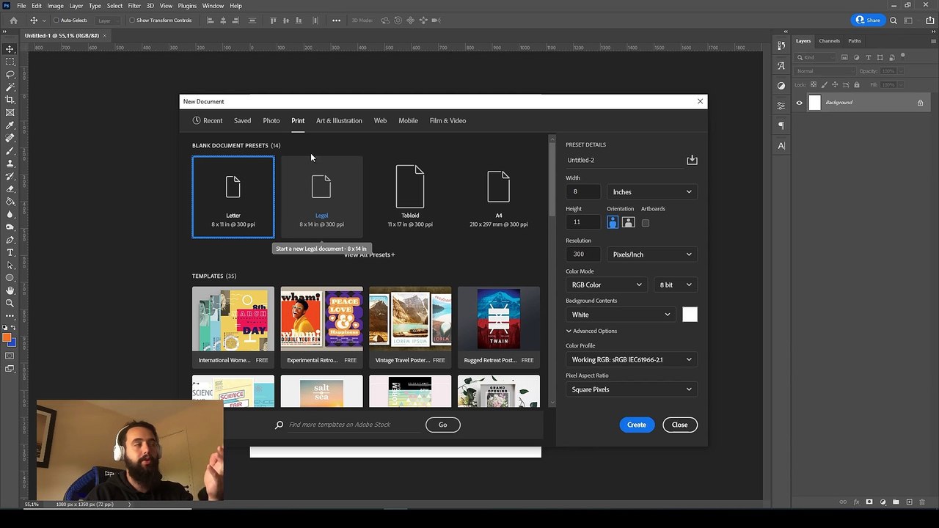Image resolution: width=939 pixels, height=528 pixels.
Task: Select the Frame tool
Action: tap(10, 112)
